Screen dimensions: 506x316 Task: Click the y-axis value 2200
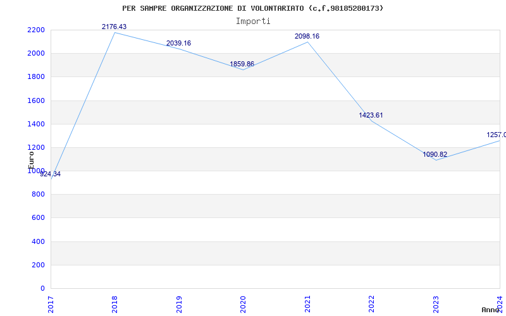tap(35, 30)
